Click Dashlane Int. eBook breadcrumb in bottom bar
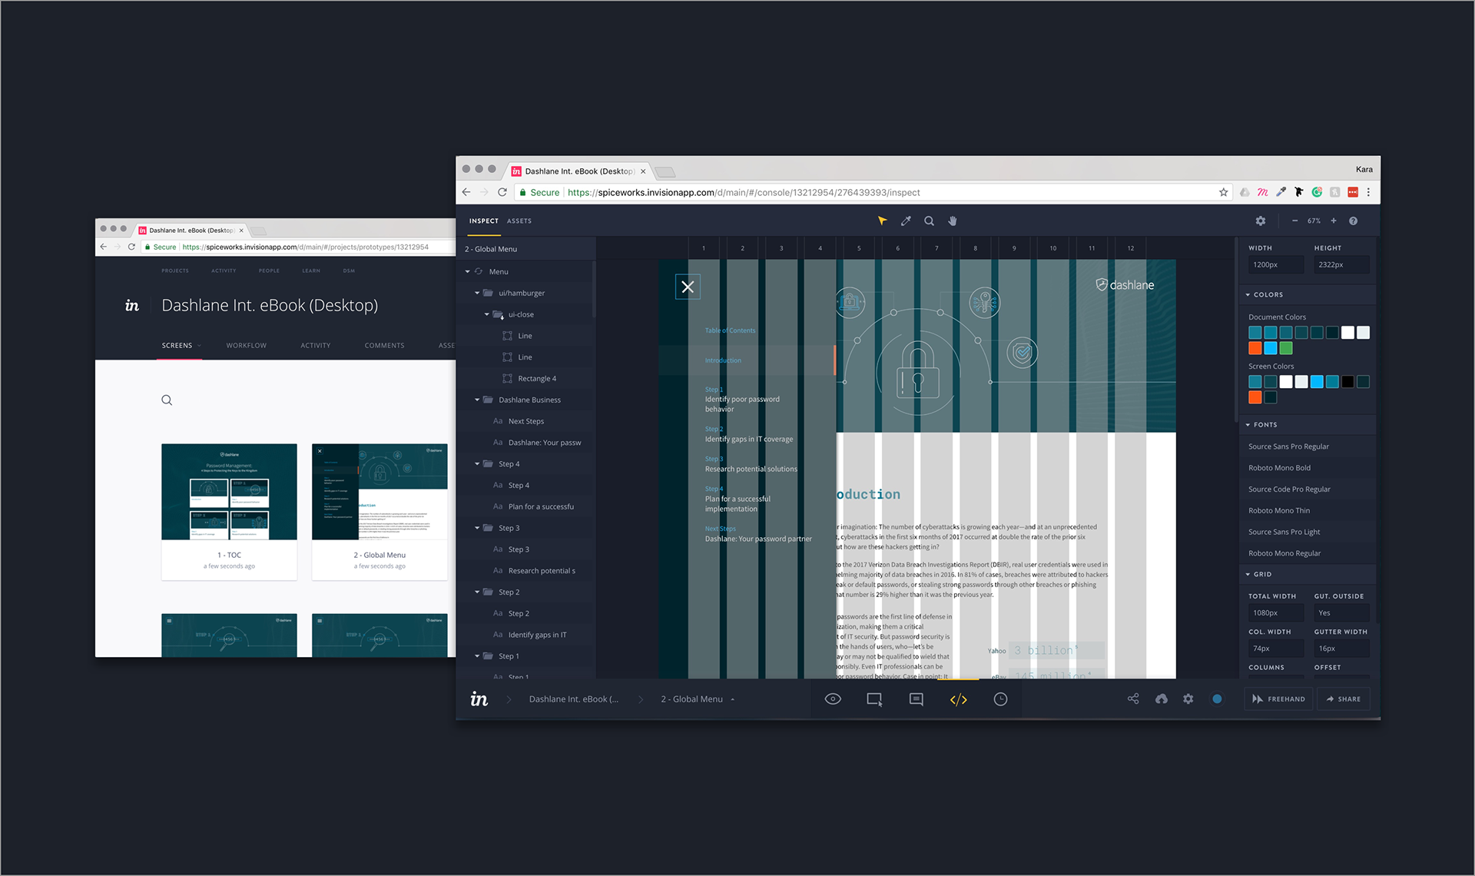Image resolution: width=1475 pixels, height=876 pixels. (573, 699)
